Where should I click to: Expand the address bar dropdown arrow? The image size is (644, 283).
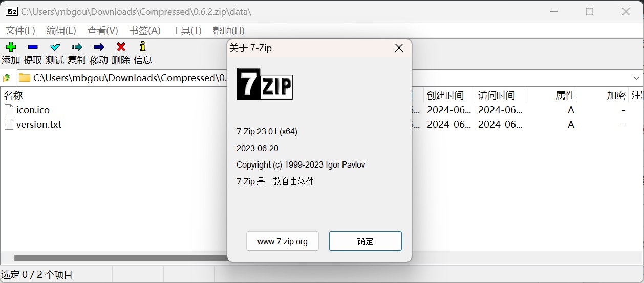tap(637, 78)
